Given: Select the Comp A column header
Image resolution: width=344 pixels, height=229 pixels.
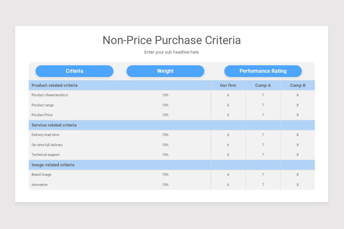Looking at the screenshot, I should tap(263, 85).
